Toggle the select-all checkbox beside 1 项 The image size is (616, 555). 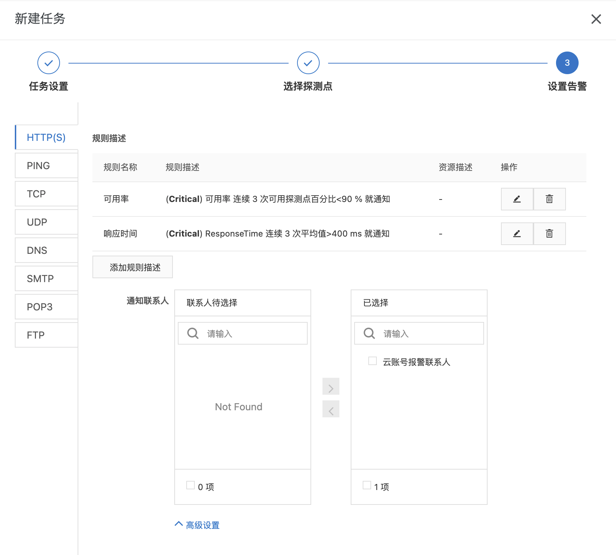[367, 485]
